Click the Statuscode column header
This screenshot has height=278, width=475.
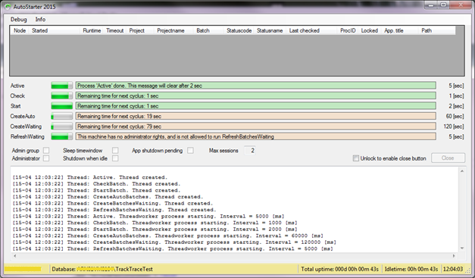239,30
